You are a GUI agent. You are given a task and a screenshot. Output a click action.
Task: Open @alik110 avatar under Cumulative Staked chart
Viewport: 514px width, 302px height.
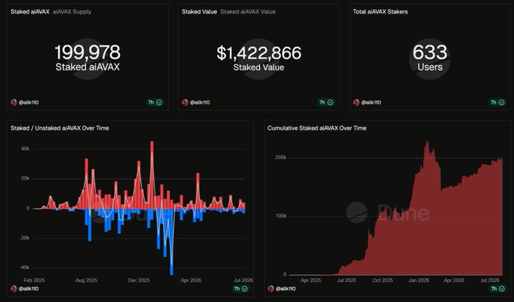271,288
